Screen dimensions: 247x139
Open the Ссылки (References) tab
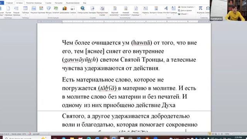point(48,3)
